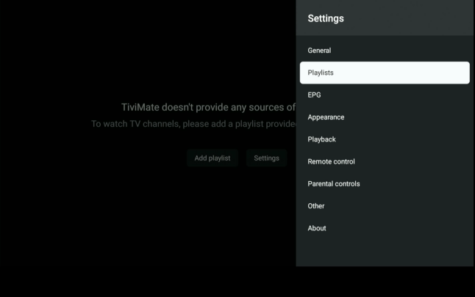
Task: Select Remote control in the settings list
Action: click(331, 161)
